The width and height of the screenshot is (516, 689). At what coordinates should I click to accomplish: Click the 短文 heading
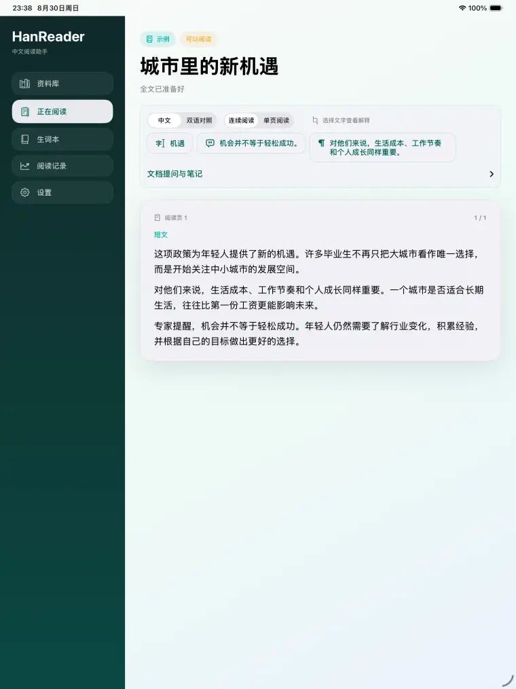(x=161, y=234)
